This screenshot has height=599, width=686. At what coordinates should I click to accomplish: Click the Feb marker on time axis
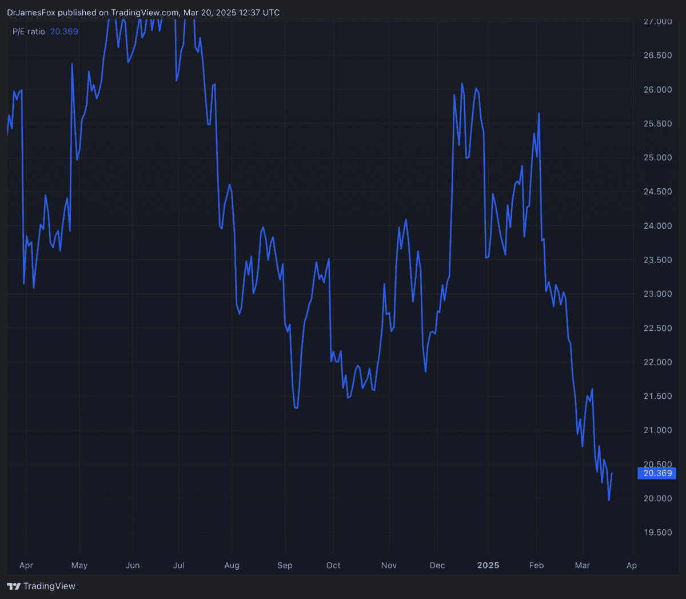(536, 565)
